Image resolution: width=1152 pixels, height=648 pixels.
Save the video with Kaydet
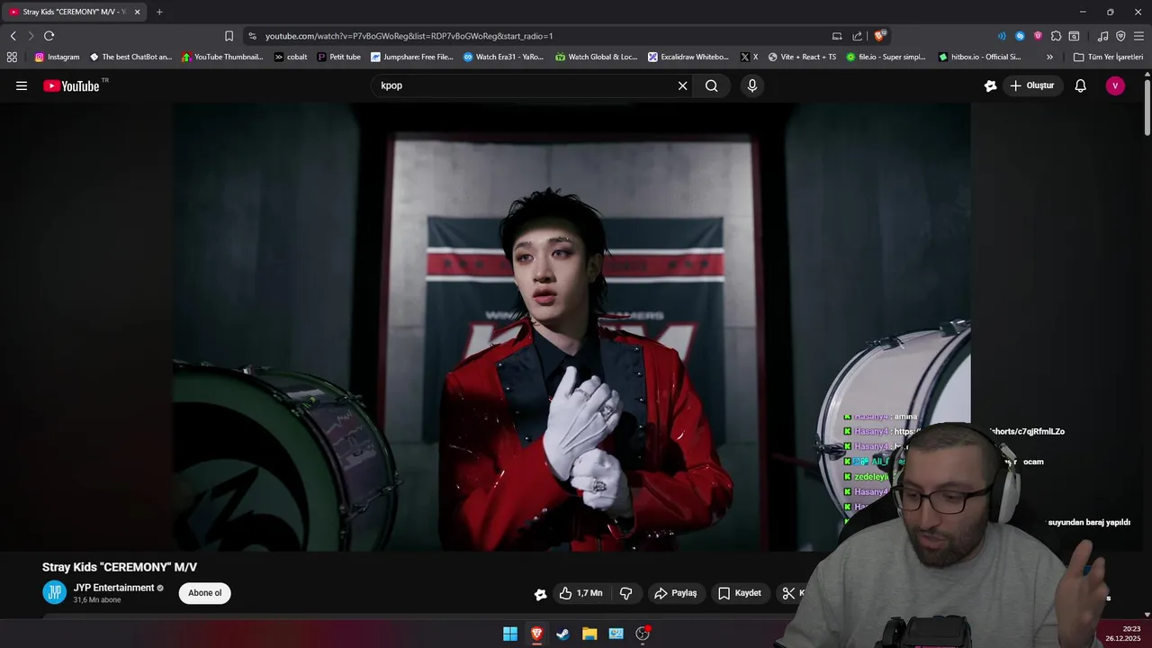(x=740, y=593)
